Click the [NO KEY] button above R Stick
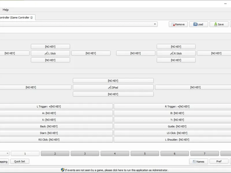Screen dimensions: 231x173 click(x=176, y=46)
